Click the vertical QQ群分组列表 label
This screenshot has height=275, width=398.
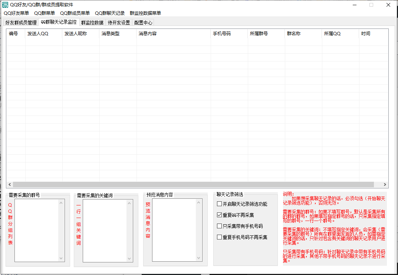click(10, 224)
